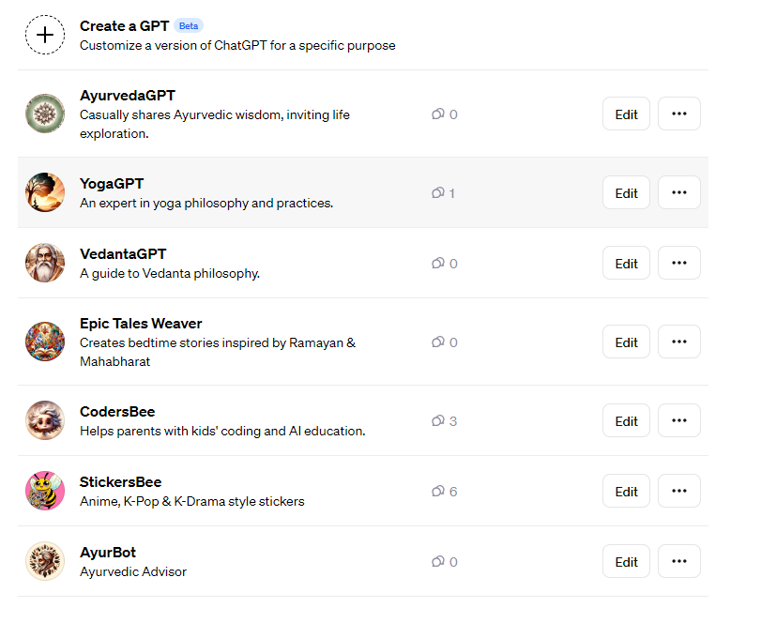Open the ellipsis menu for CodersBee
Screen dimensions: 761x623
click(678, 420)
